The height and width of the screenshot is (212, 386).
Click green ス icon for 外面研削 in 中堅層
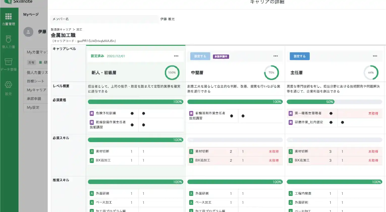click(191, 194)
